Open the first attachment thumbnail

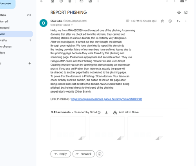point(68,129)
